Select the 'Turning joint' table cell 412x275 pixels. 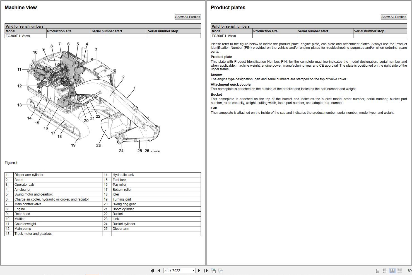click(x=156, y=199)
